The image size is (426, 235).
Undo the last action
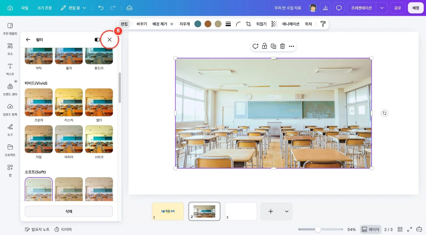(101, 8)
